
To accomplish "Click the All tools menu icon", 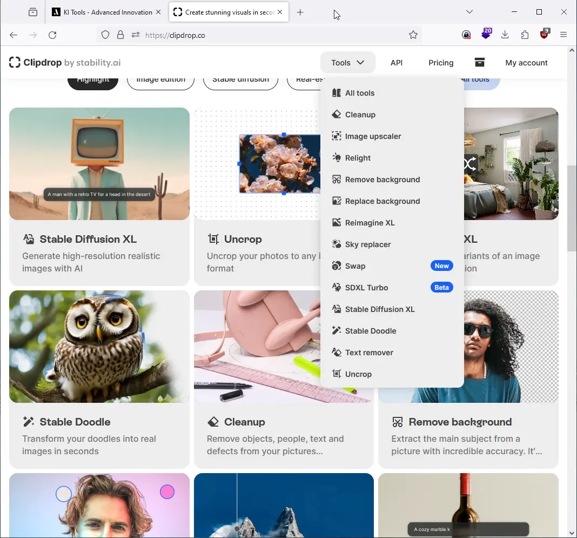I will [337, 93].
